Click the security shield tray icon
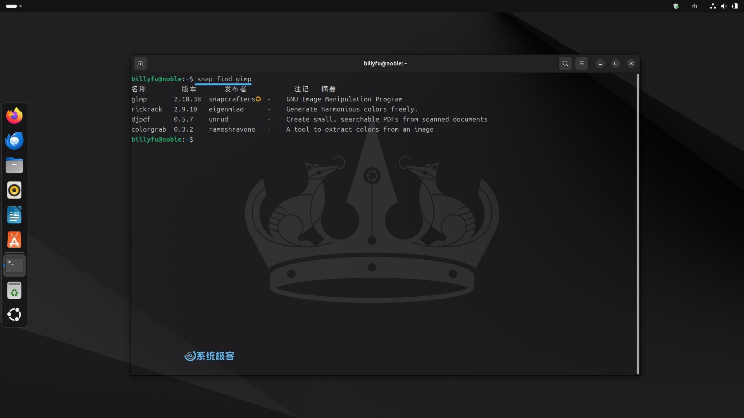This screenshot has width=744, height=418. [x=676, y=6]
